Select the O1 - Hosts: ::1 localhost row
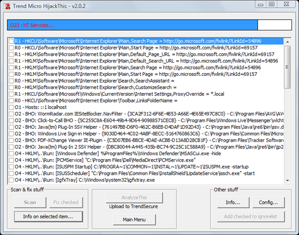 (41, 107)
